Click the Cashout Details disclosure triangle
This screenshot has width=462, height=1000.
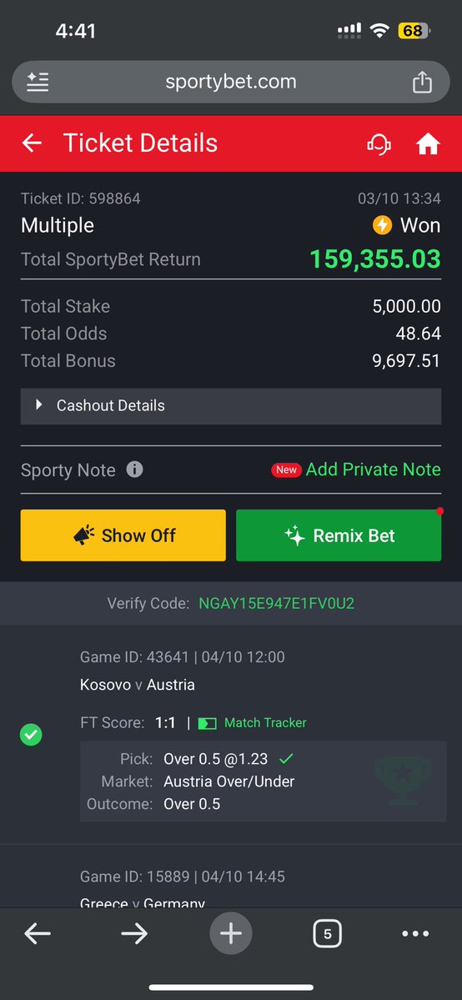[39, 405]
